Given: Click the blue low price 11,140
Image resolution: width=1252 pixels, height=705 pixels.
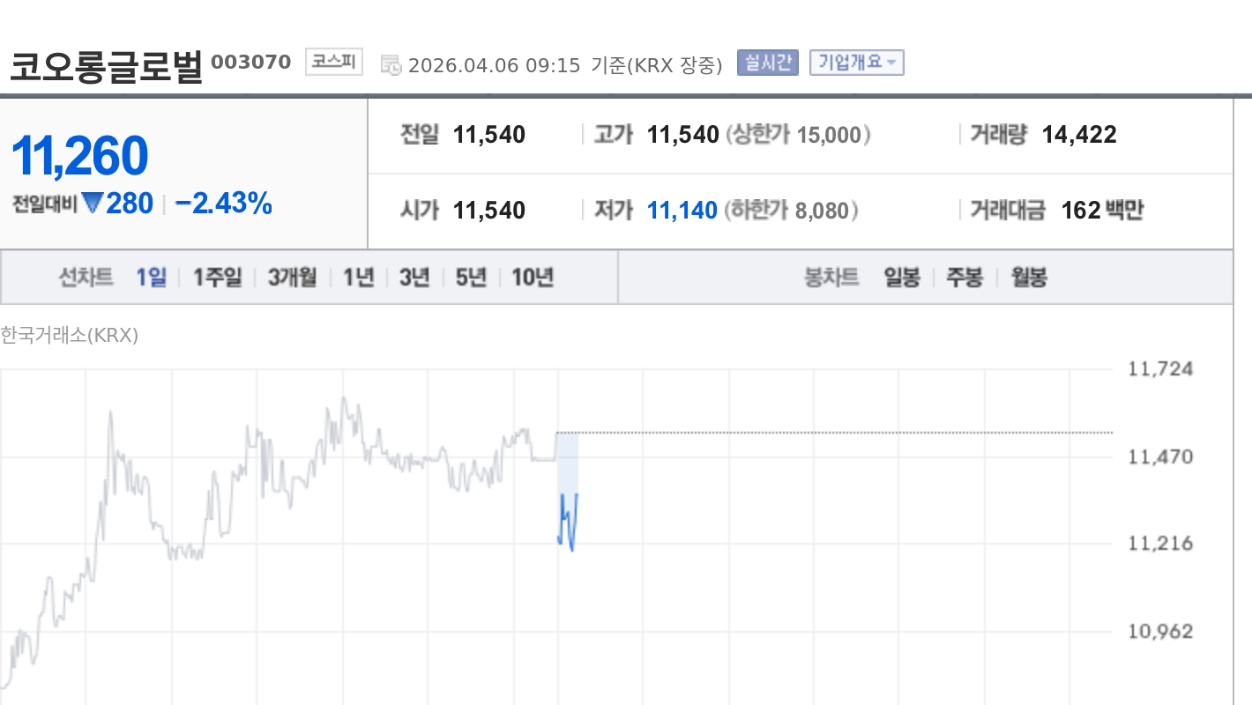Looking at the screenshot, I should point(680,210).
